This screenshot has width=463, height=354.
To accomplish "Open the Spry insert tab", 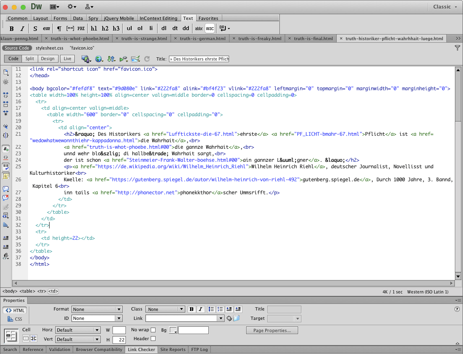I will 93,18.
